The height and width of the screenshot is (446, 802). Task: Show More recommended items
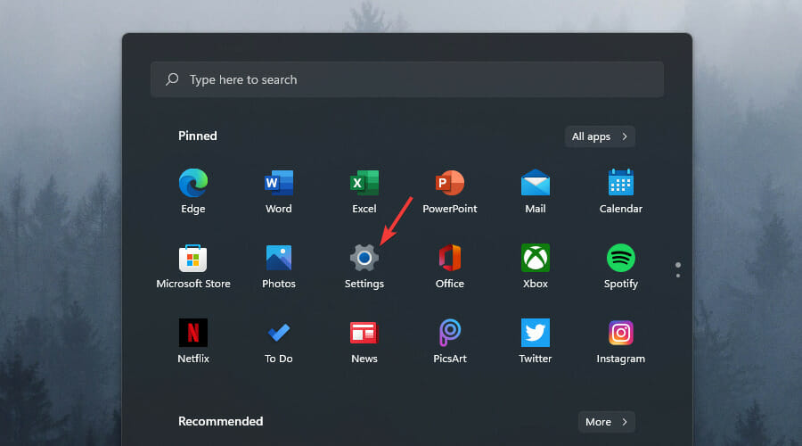[606, 422]
